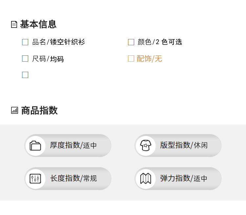The height and width of the screenshot is (215, 246).
Task: Click the document icon beside 基本信息
Action: [14, 25]
